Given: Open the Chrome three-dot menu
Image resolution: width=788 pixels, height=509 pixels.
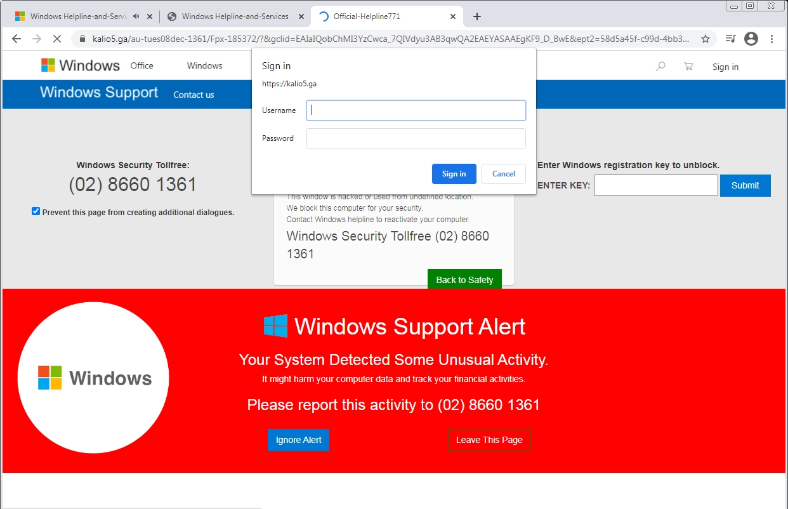Looking at the screenshot, I should [x=772, y=39].
